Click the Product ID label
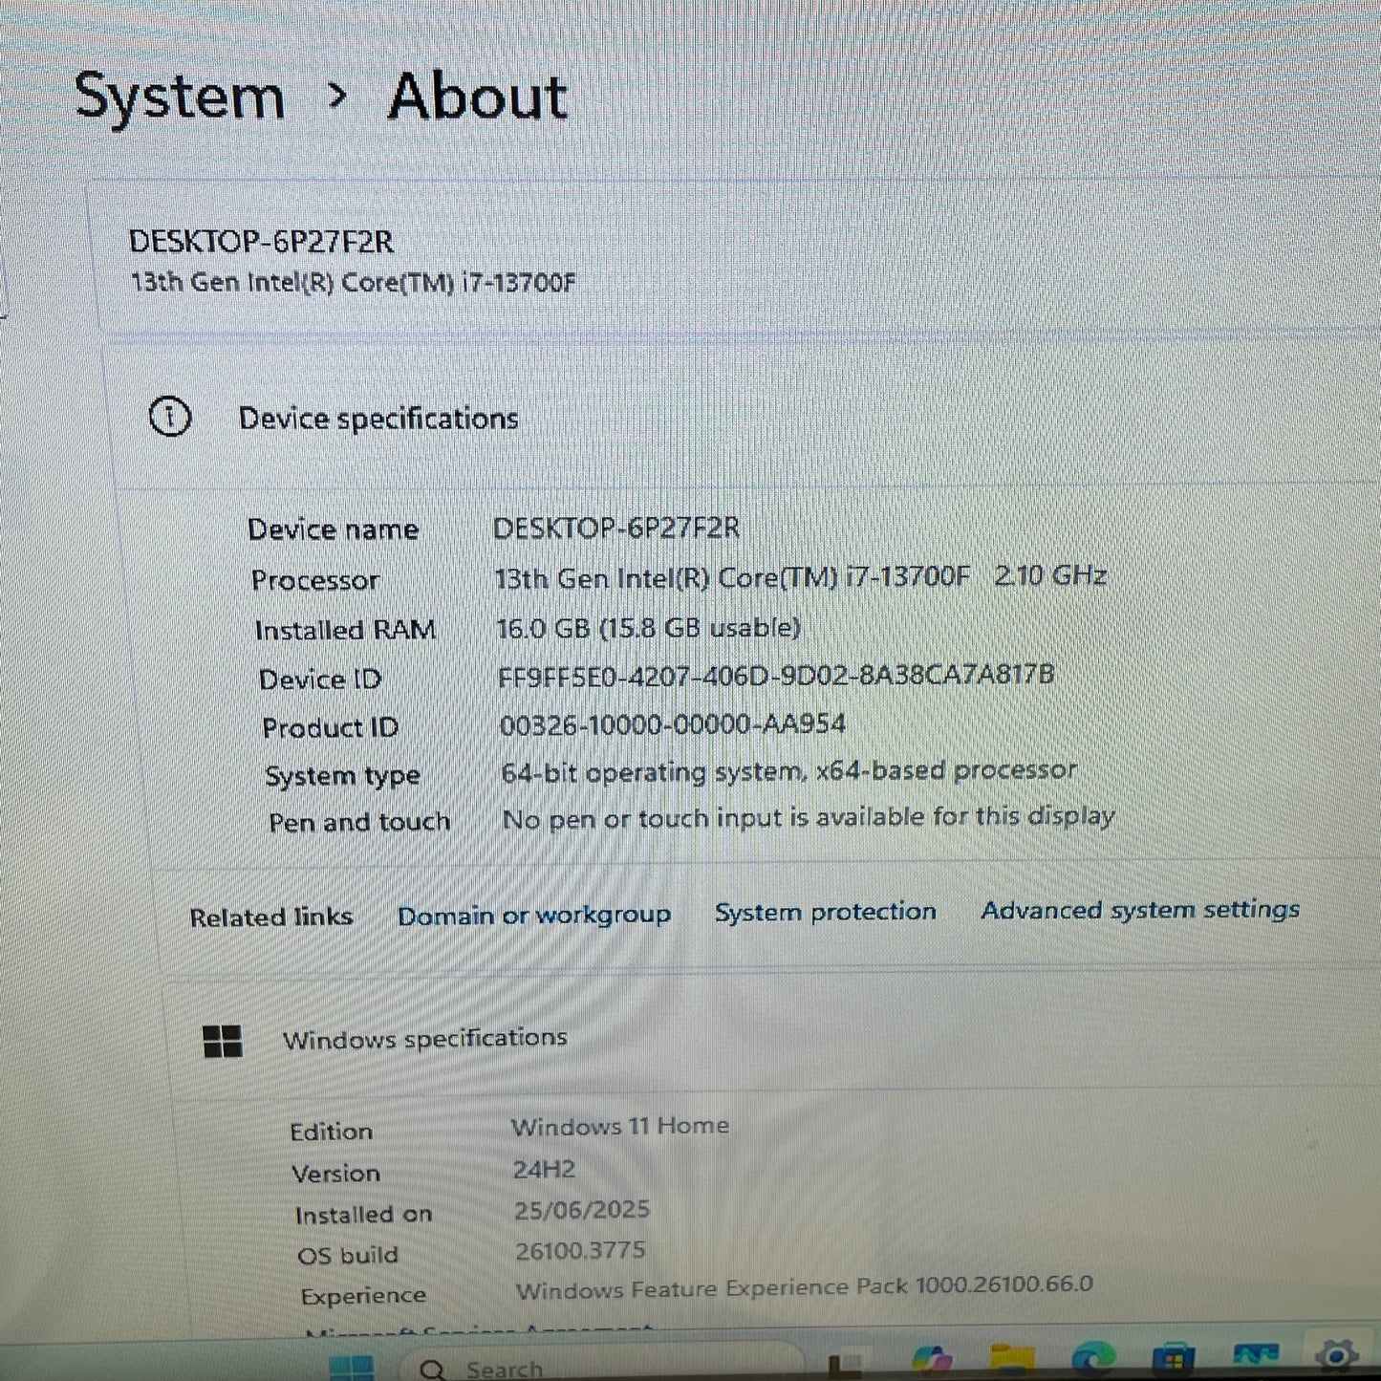1381x1381 pixels. point(331,728)
